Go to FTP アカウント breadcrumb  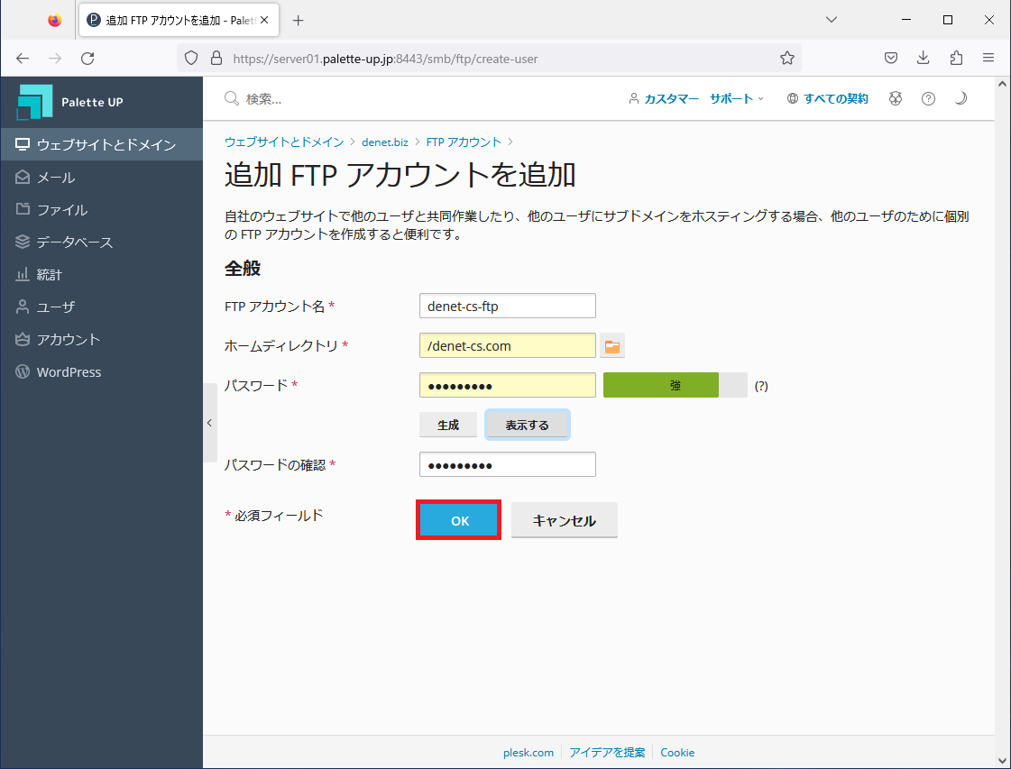coord(464,142)
